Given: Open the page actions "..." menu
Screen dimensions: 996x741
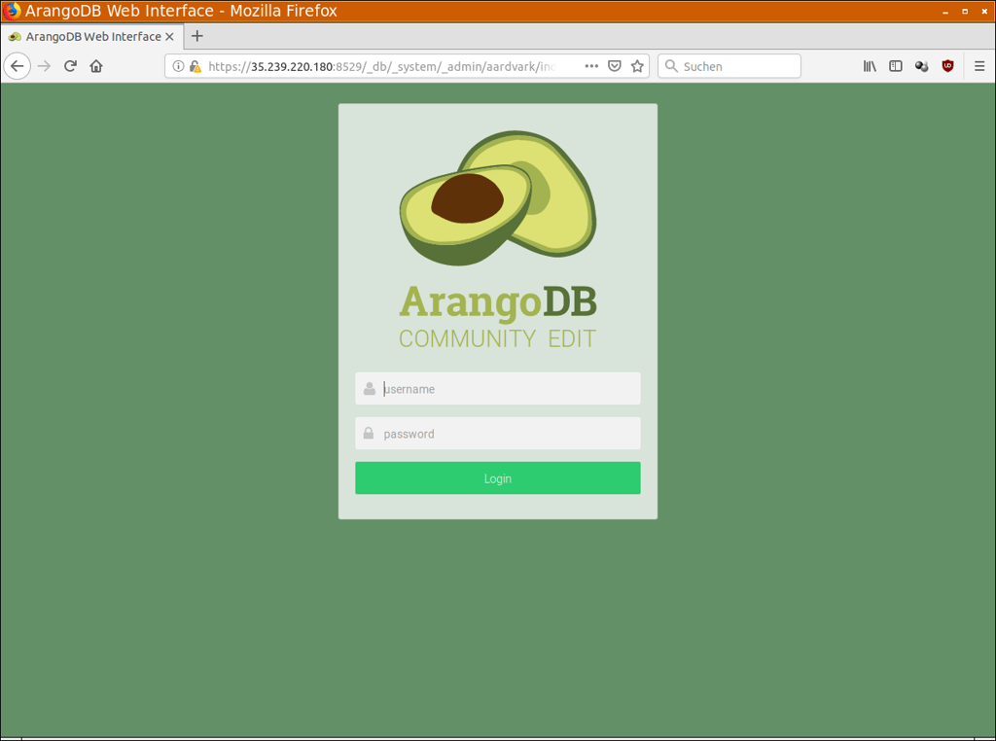Looking at the screenshot, I should click(x=591, y=65).
